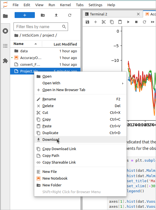Select the AccuracyO... notebook file
This screenshot has width=156, height=210.
(x=45, y=58)
